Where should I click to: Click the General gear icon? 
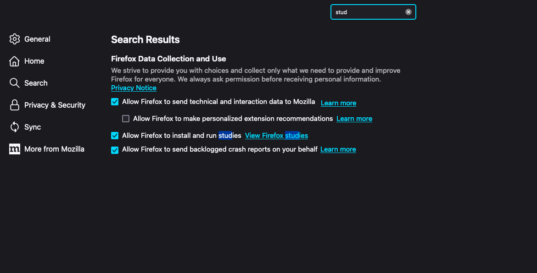click(15, 39)
